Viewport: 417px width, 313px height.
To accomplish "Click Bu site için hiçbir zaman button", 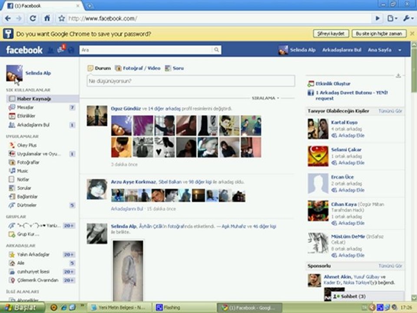I will click(x=379, y=33).
